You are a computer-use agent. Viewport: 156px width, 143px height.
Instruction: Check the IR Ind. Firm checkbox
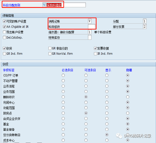click(95, 54)
